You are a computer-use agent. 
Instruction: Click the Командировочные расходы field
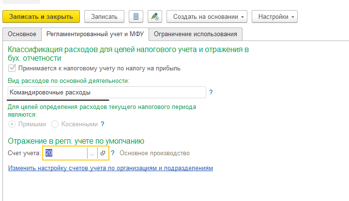[x=107, y=92]
